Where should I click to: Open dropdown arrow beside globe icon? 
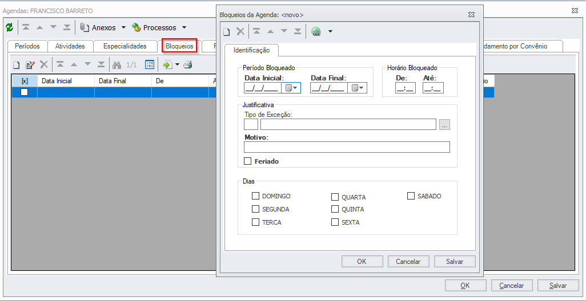coord(330,32)
